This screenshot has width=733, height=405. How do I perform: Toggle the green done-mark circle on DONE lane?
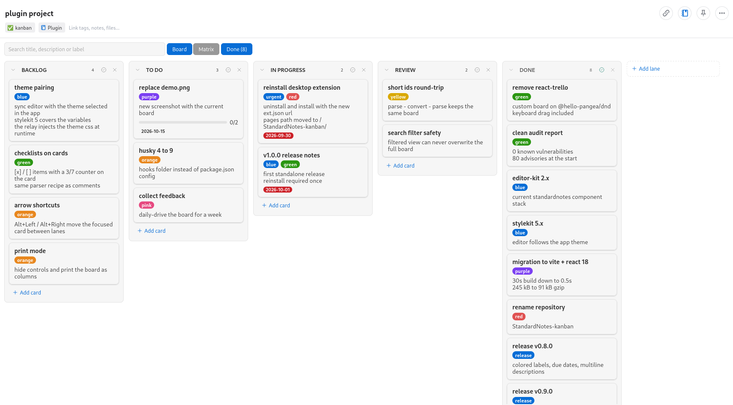click(602, 70)
